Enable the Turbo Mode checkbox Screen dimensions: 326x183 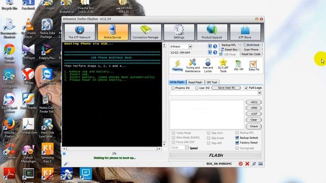pos(173,133)
